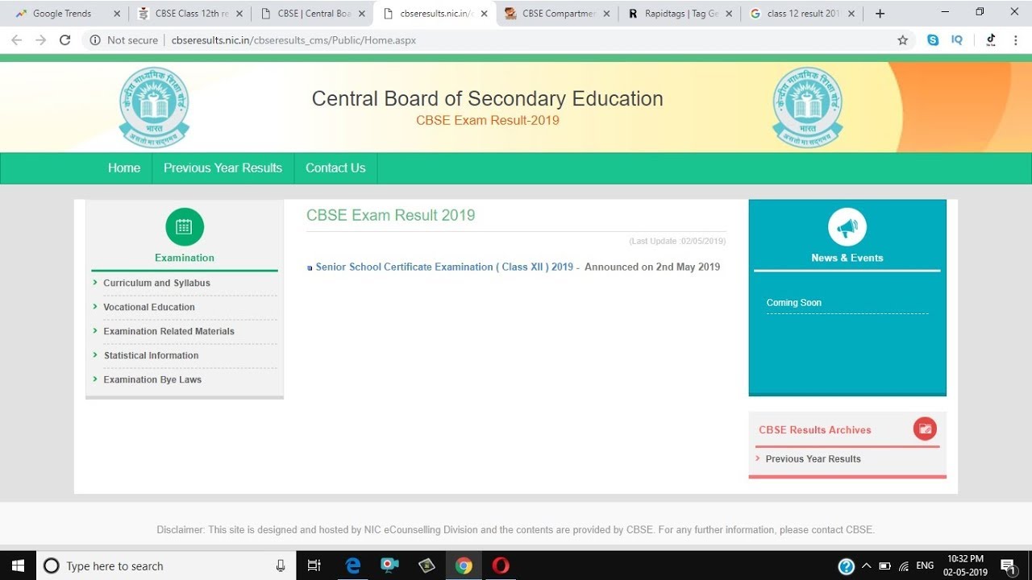Click the red CBSE Results Archives folder icon
The width and height of the screenshot is (1032, 580).
[x=925, y=429]
